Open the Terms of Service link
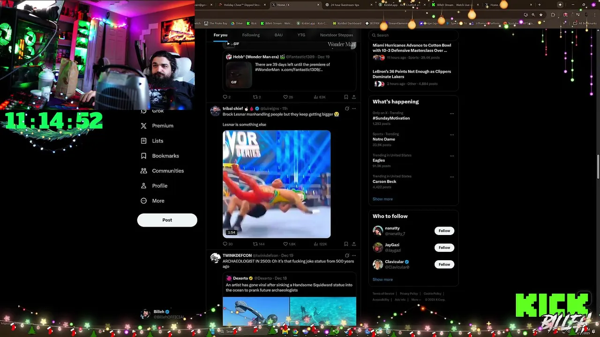This screenshot has width=600, height=337. [383, 293]
